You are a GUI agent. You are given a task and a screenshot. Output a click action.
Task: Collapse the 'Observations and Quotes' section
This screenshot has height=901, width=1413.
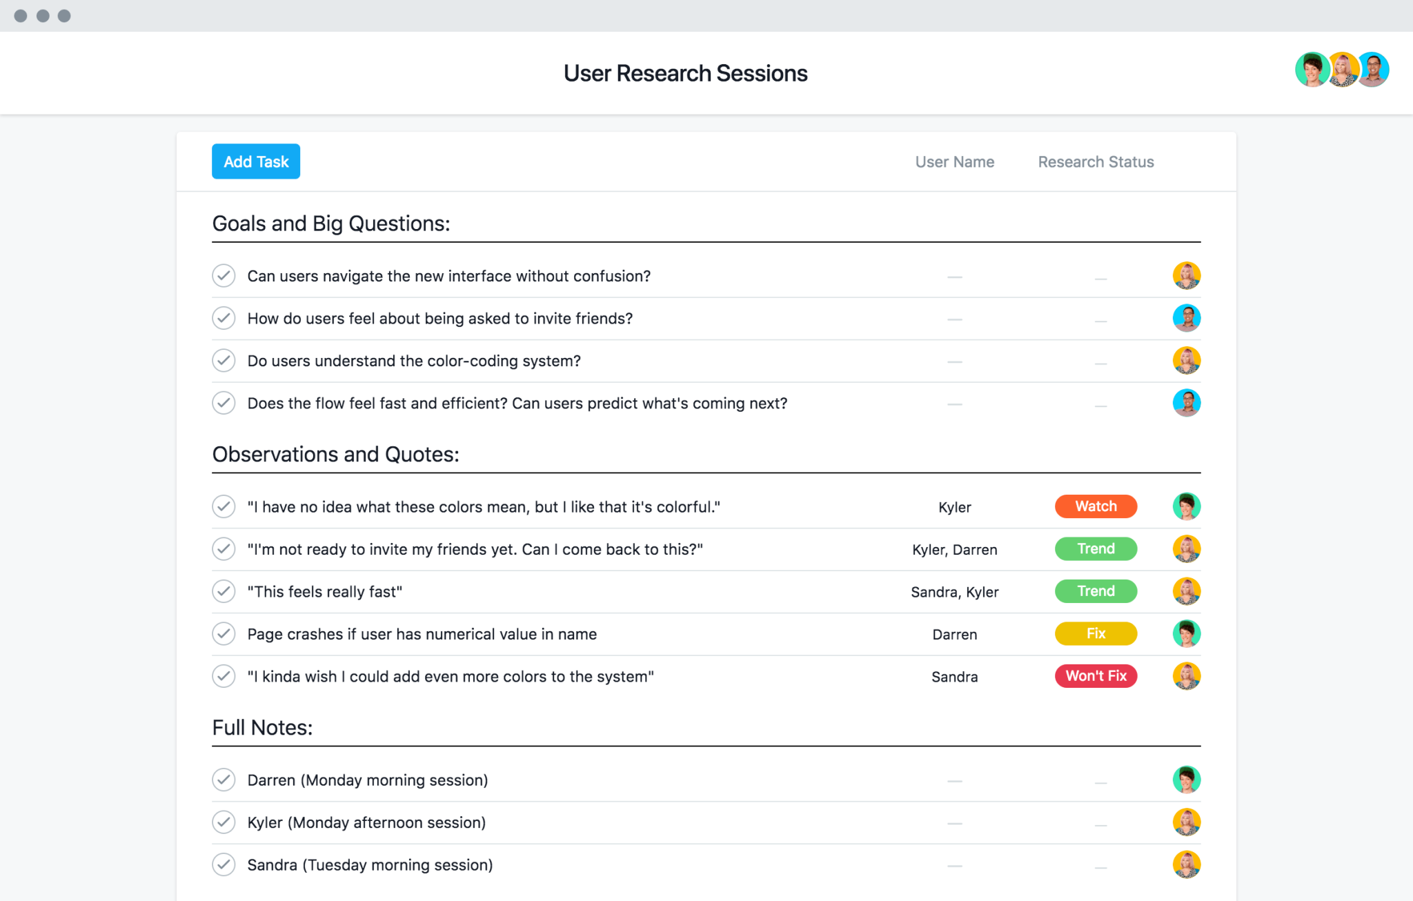[x=335, y=454]
